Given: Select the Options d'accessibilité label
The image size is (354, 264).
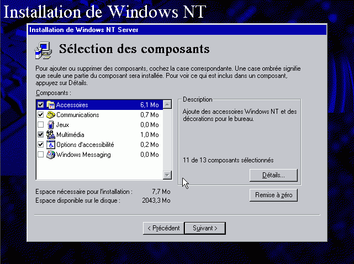Looking at the screenshot, I should [85, 145].
